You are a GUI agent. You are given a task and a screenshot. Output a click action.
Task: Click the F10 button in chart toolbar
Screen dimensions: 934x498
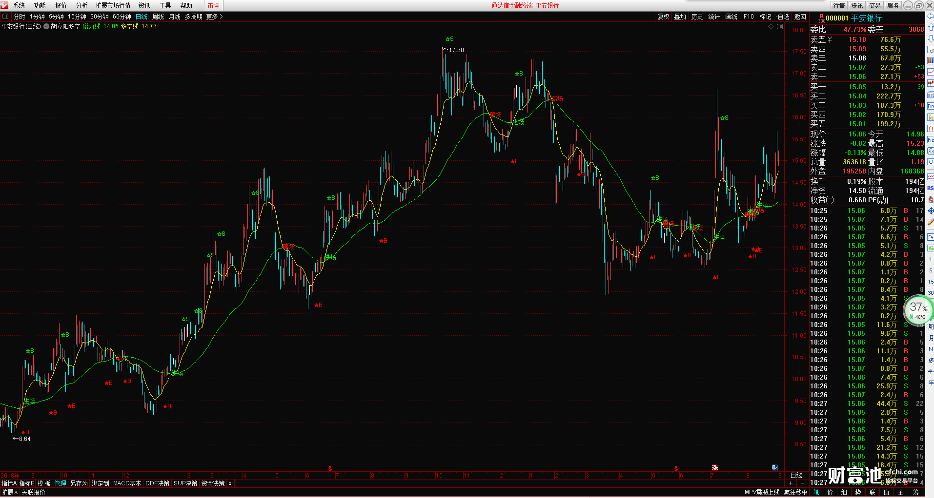[749, 17]
